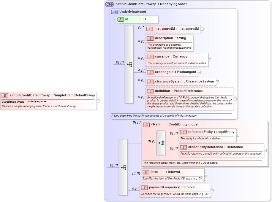This screenshot has height=202, width=272.
Task: Click the E icon of term element
Action: coord(146,172)
